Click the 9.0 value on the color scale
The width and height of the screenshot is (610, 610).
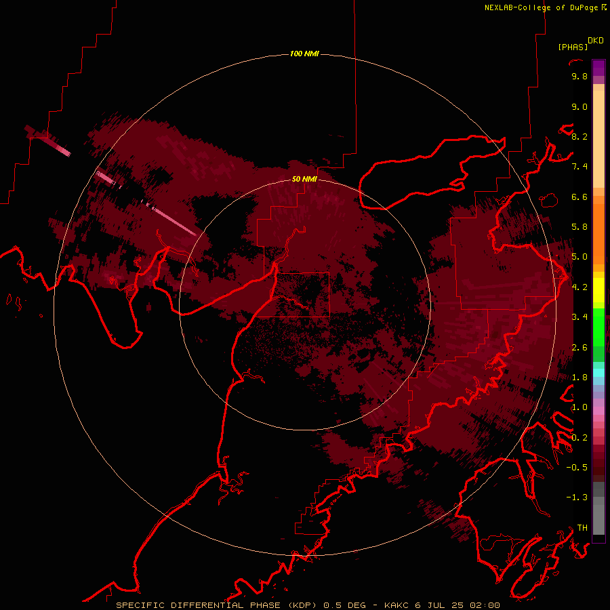579,106
